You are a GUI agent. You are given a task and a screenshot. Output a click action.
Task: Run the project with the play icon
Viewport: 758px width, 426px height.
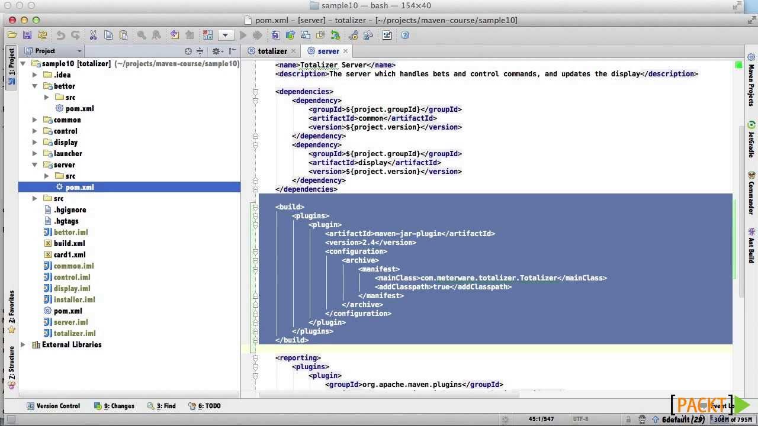[242, 35]
